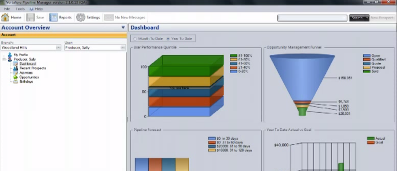Viewport: 397px width, 171px height.
Task: Click the Help menu icon
Action: pos(32,9)
